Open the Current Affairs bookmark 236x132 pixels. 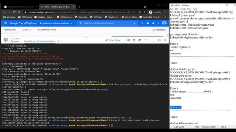coord(129,17)
